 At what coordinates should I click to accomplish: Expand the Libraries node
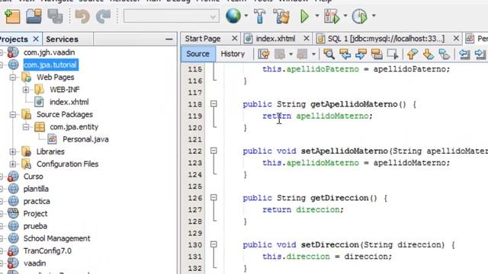[x=13, y=151]
